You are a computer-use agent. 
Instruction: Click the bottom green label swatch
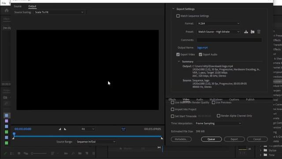click(x=7, y=143)
